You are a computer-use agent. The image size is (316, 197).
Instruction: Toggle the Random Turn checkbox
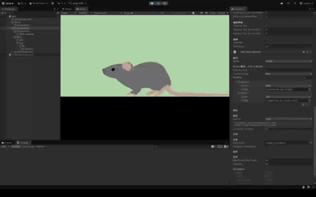pyautogui.click(x=266, y=26)
